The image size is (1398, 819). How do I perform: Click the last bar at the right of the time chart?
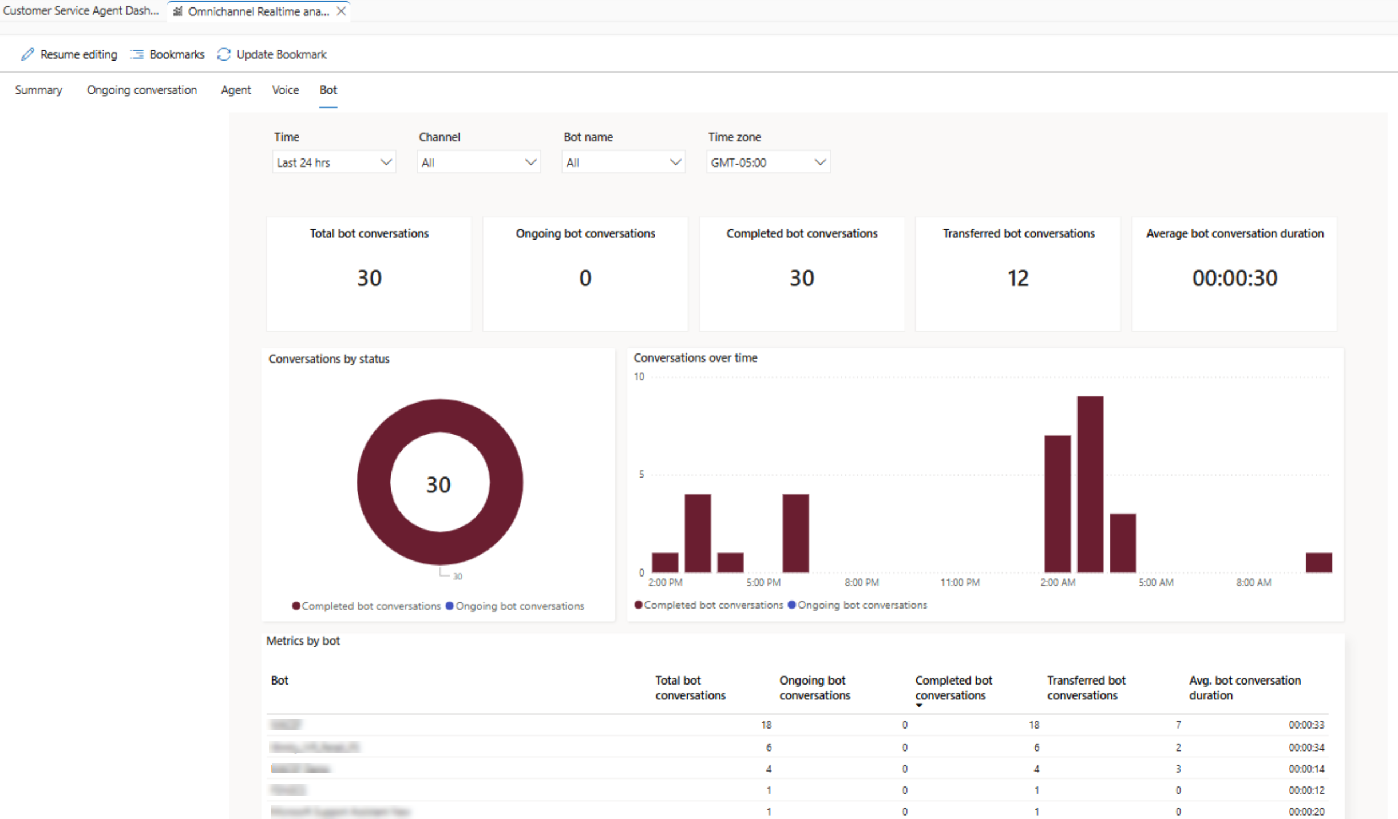coord(1318,563)
